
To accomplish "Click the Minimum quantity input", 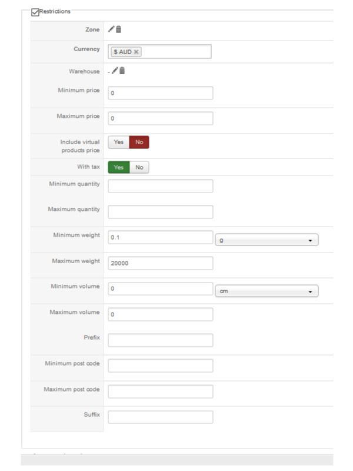I will click(x=160, y=186).
